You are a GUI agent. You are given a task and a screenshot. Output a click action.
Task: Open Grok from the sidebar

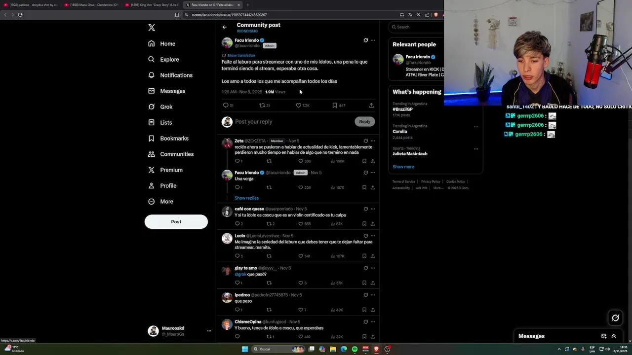tap(160, 106)
